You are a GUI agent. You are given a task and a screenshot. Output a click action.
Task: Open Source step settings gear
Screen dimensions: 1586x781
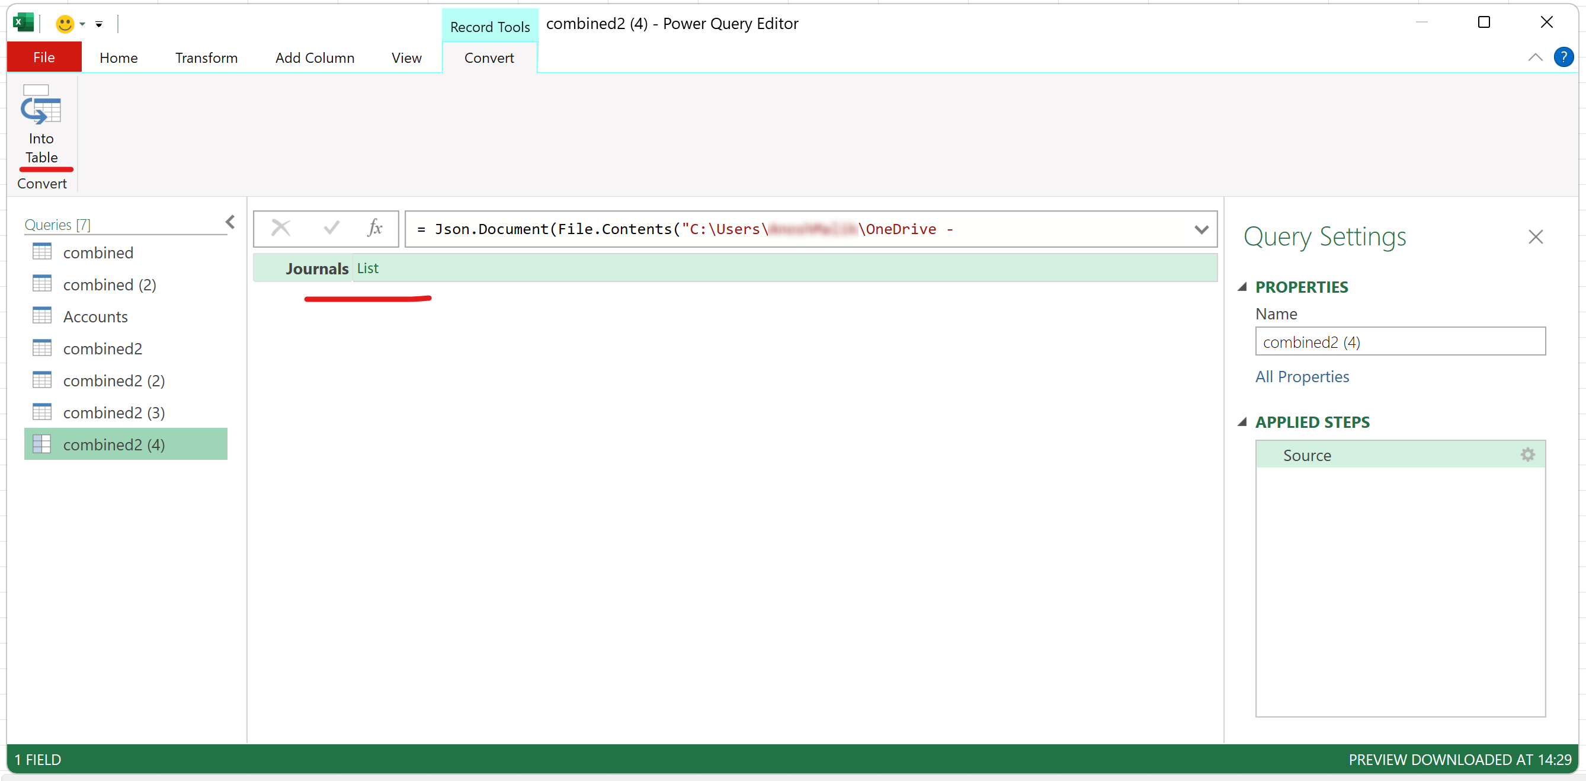[x=1527, y=455]
